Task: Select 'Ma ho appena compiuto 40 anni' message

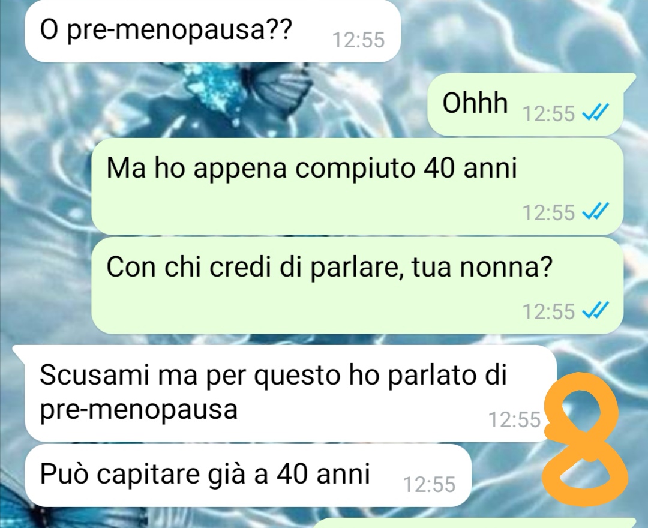Action: (x=357, y=187)
